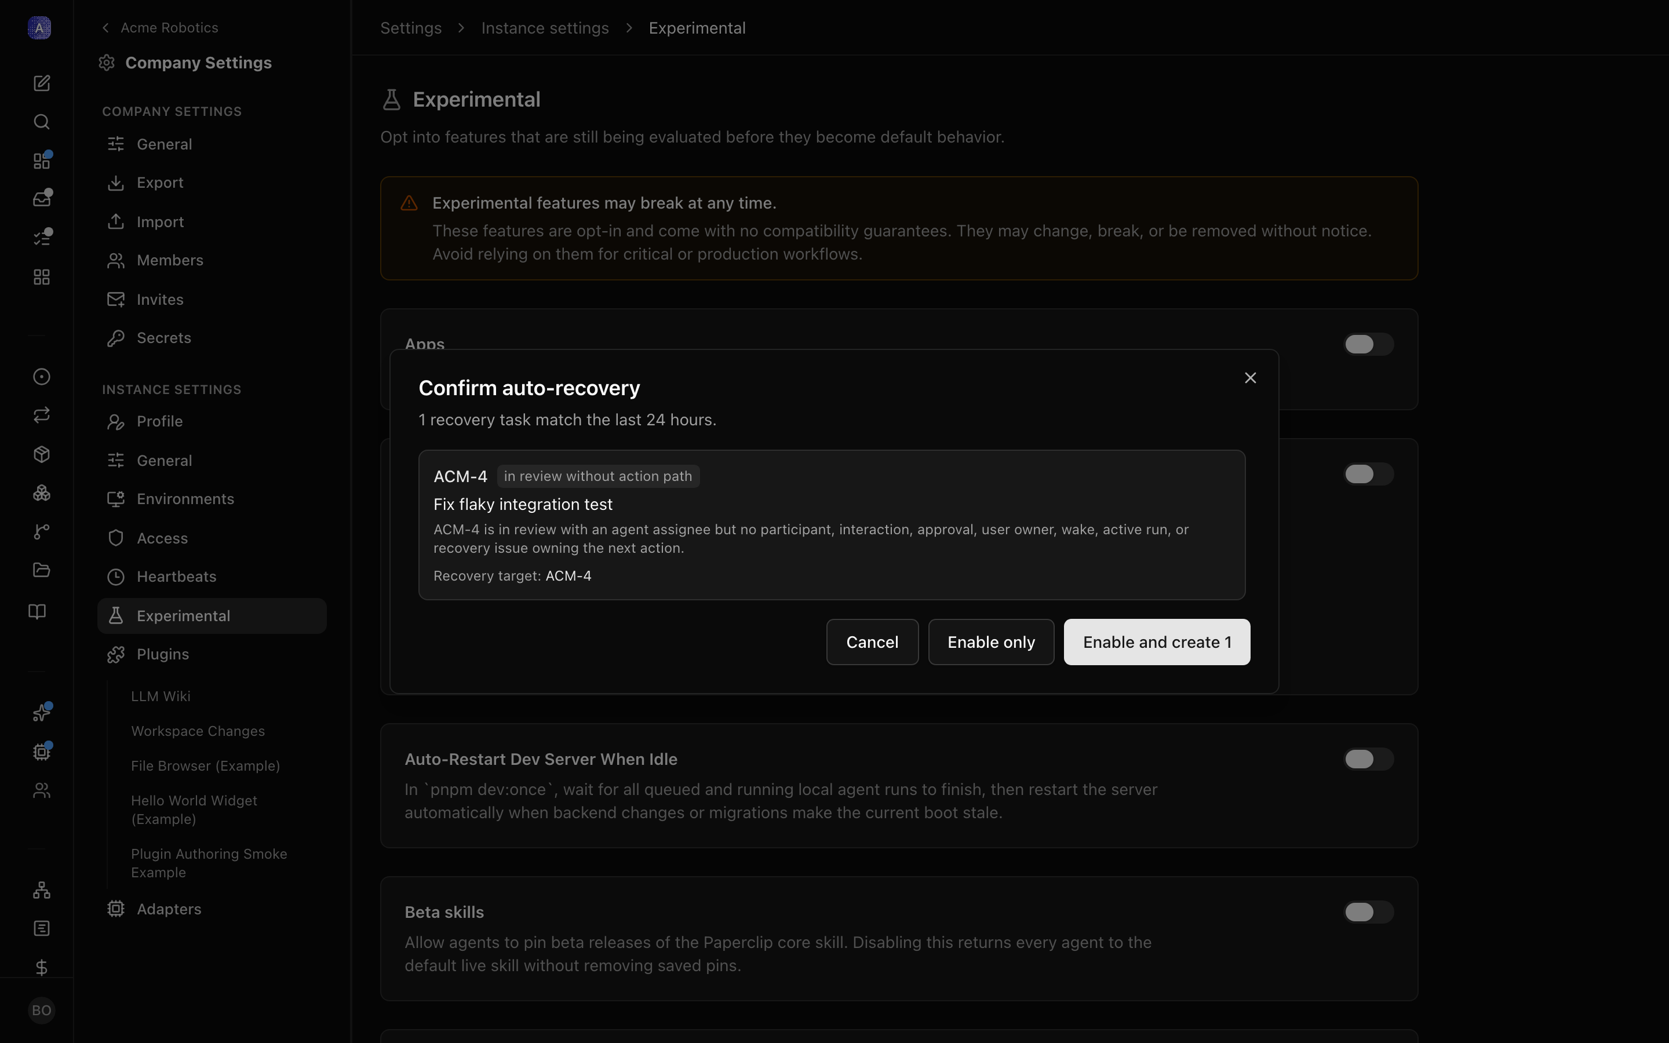
Task: Open the Secrets settings page
Action: coord(212,338)
